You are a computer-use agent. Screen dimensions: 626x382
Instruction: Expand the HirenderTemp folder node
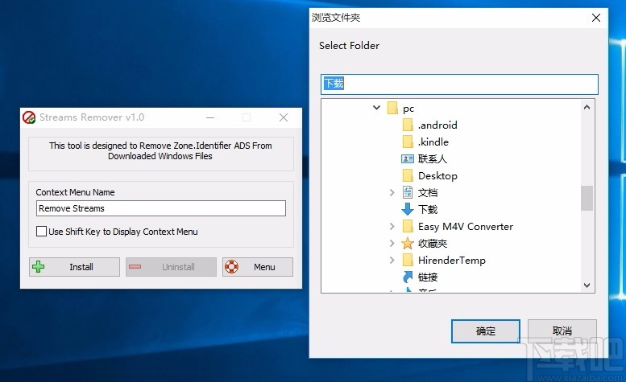point(392,261)
